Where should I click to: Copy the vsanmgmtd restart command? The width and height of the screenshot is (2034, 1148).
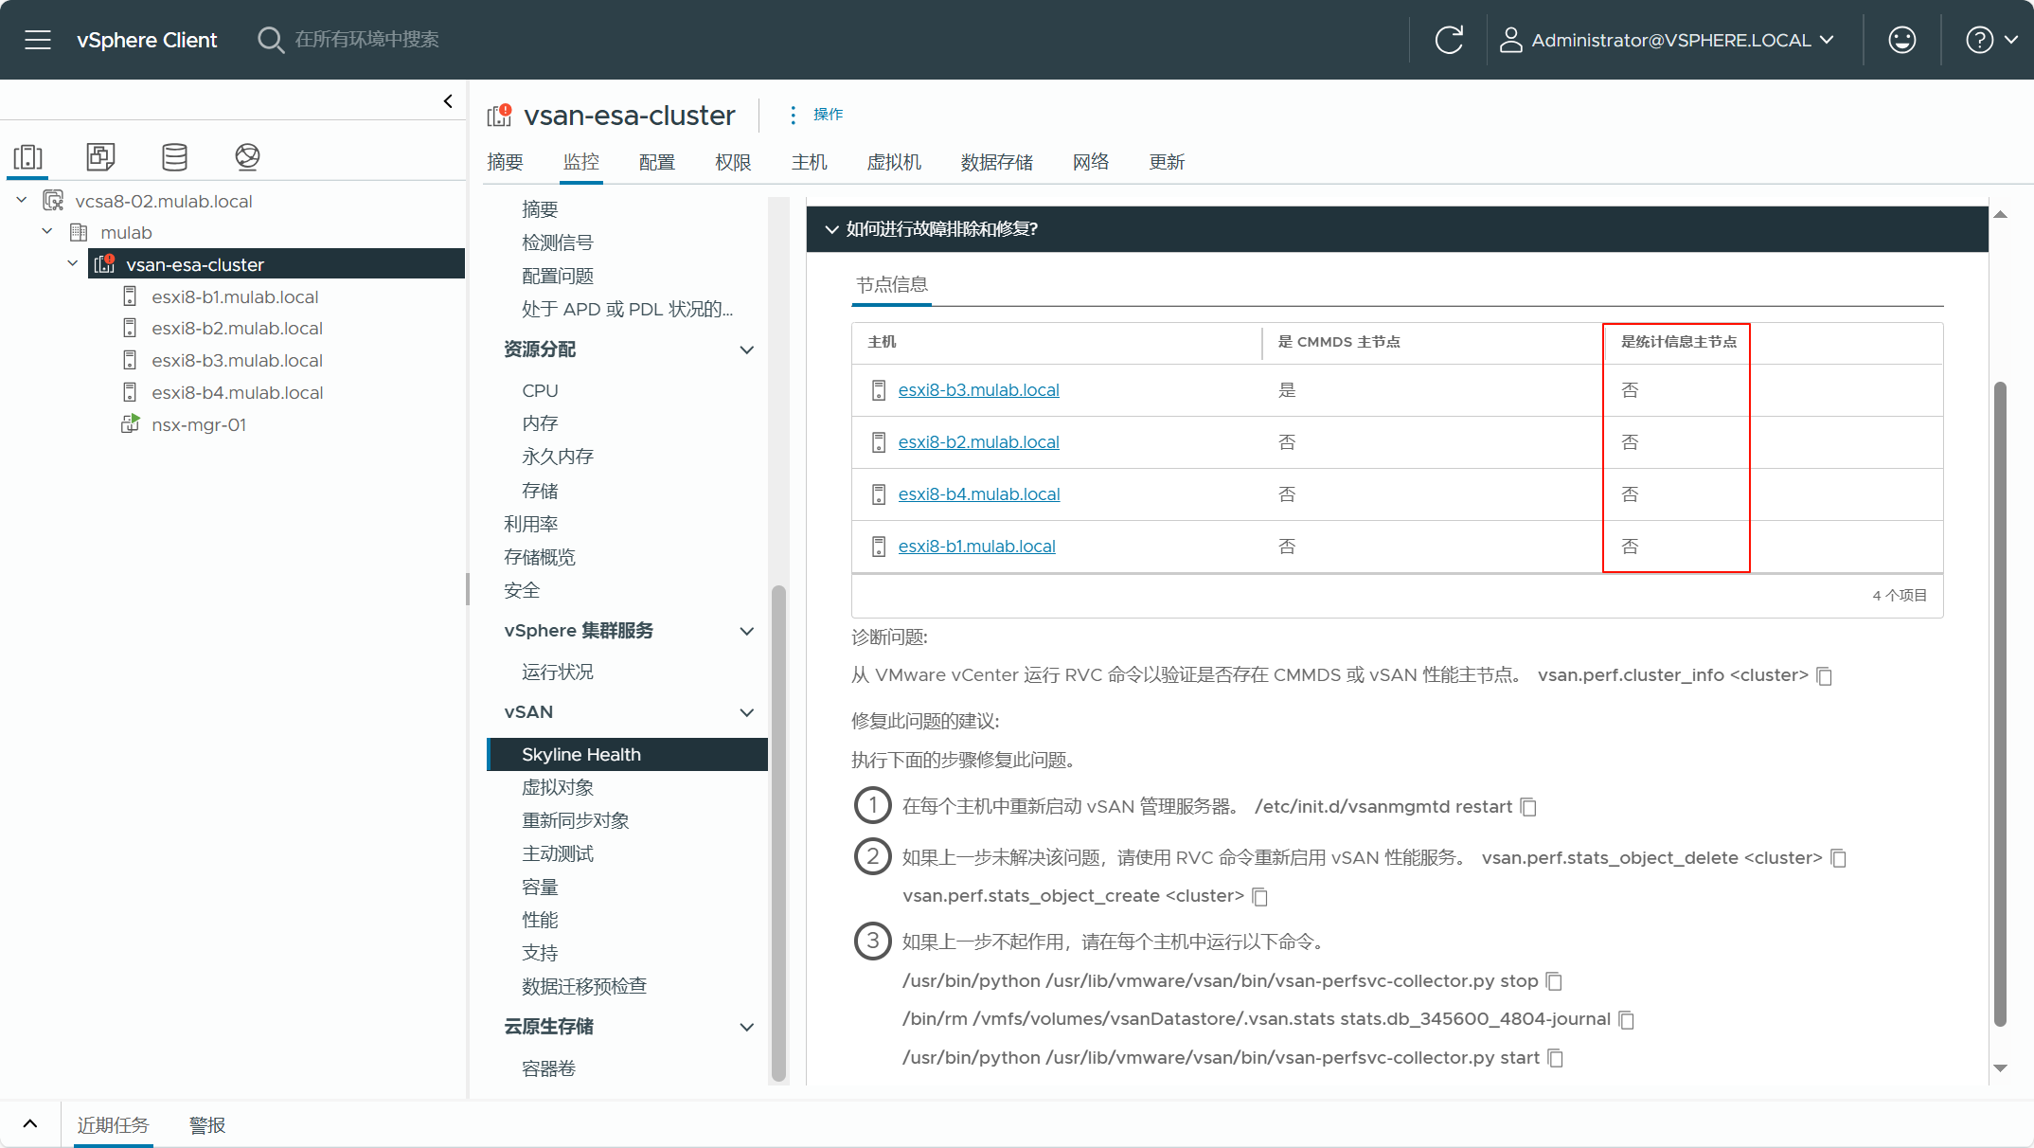[1528, 807]
